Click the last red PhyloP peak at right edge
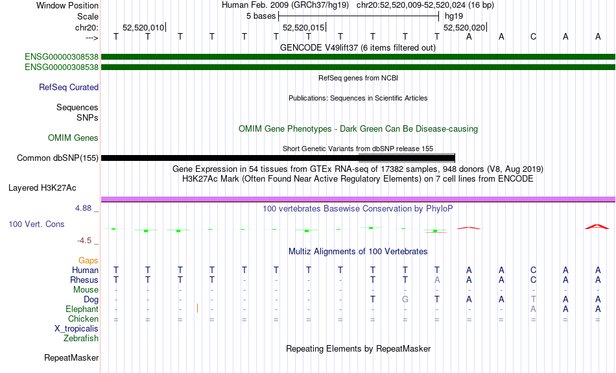This screenshot has width=616, height=373. pos(597,226)
